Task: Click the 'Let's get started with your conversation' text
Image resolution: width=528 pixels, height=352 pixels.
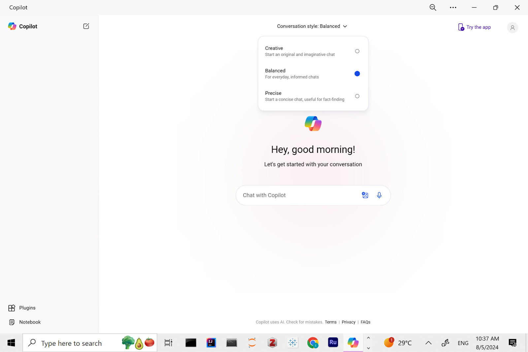Action: coord(313,164)
